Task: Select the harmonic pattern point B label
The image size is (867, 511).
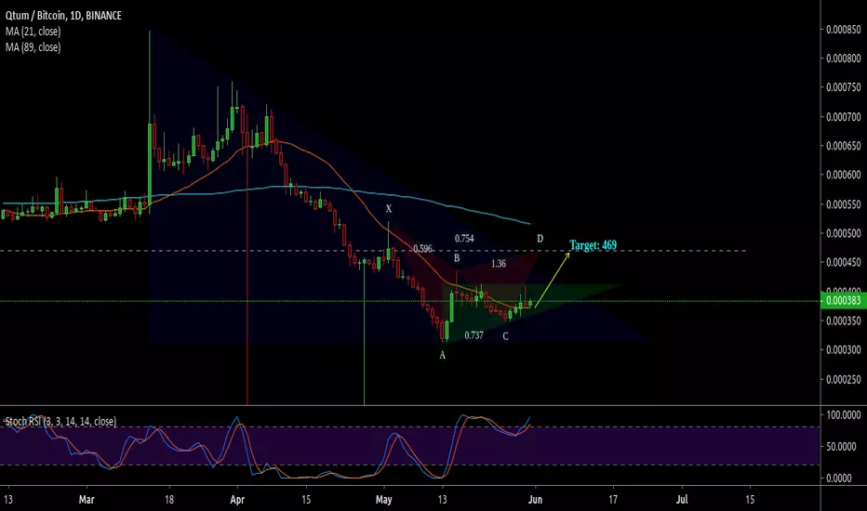Action: coord(457,258)
